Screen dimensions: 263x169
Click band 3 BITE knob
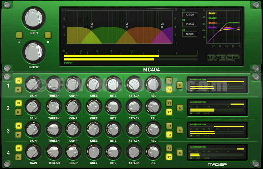pos(113,129)
